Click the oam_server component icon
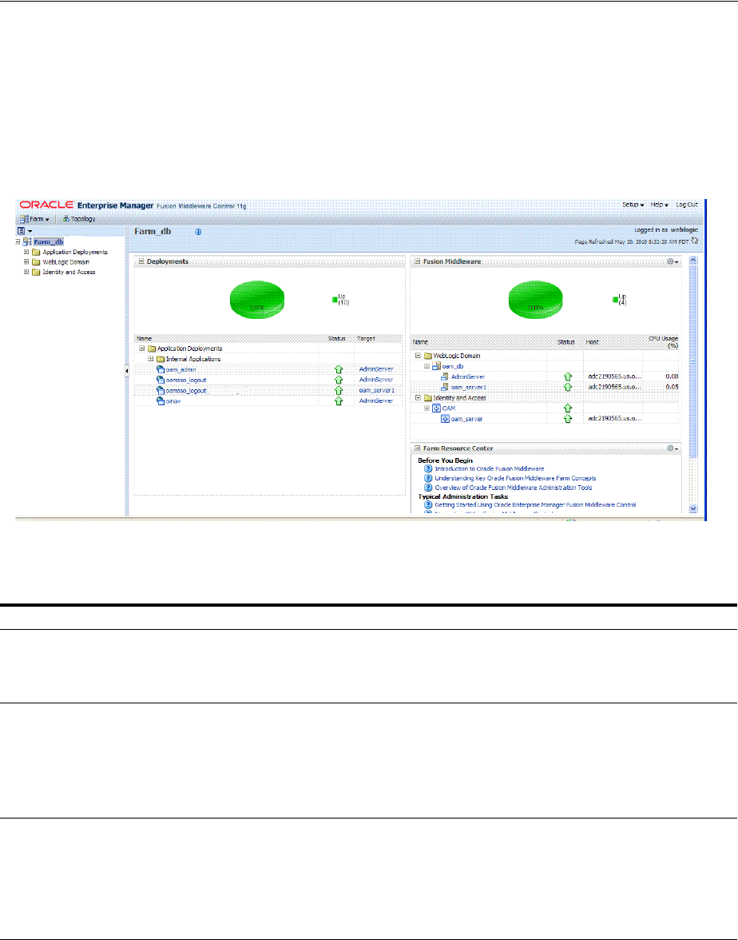The height and width of the screenshot is (940, 738). tap(445, 419)
